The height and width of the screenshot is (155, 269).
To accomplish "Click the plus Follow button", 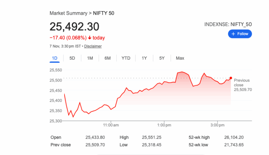I will point(240,34).
